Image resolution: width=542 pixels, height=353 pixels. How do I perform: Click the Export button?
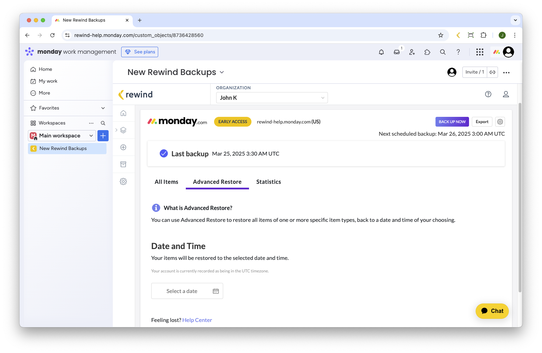482,122
